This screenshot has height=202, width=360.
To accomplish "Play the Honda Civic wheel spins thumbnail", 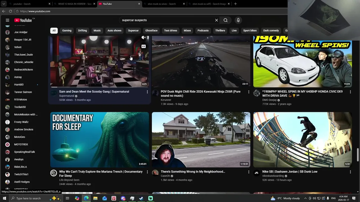I will click(303, 61).
